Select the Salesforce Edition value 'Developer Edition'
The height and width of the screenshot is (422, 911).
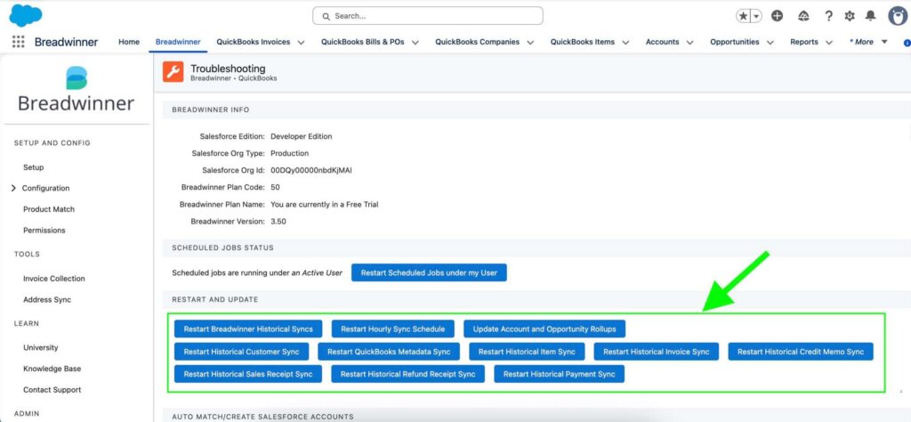tap(302, 136)
